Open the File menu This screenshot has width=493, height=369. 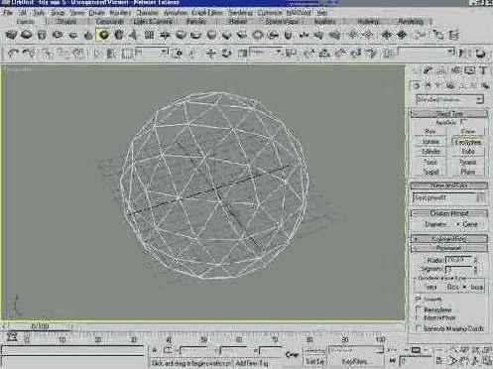7,13
